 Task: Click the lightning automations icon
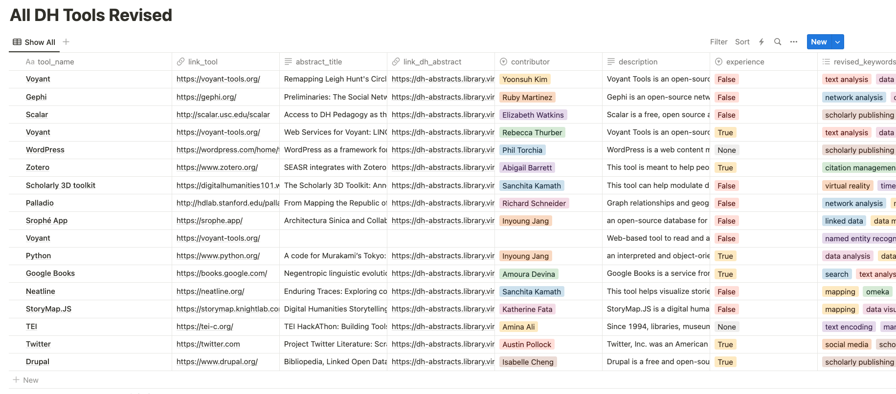[x=762, y=42]
